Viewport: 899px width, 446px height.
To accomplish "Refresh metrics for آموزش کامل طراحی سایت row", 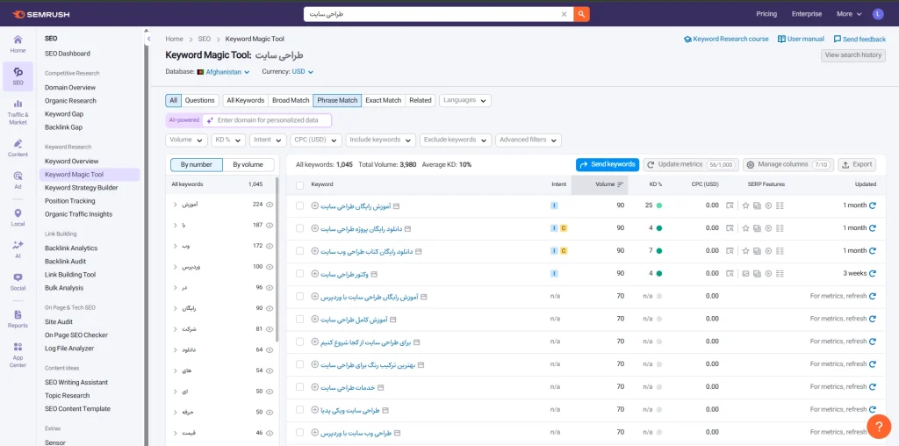I will (x=873, y=319).
